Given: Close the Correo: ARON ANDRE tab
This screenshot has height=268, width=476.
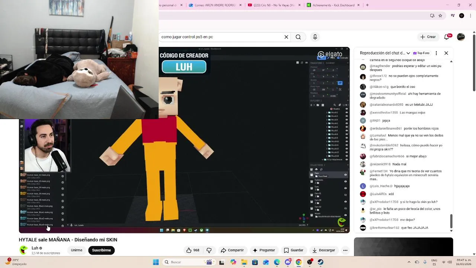Looking at the screenshot, I should (241, 5).
